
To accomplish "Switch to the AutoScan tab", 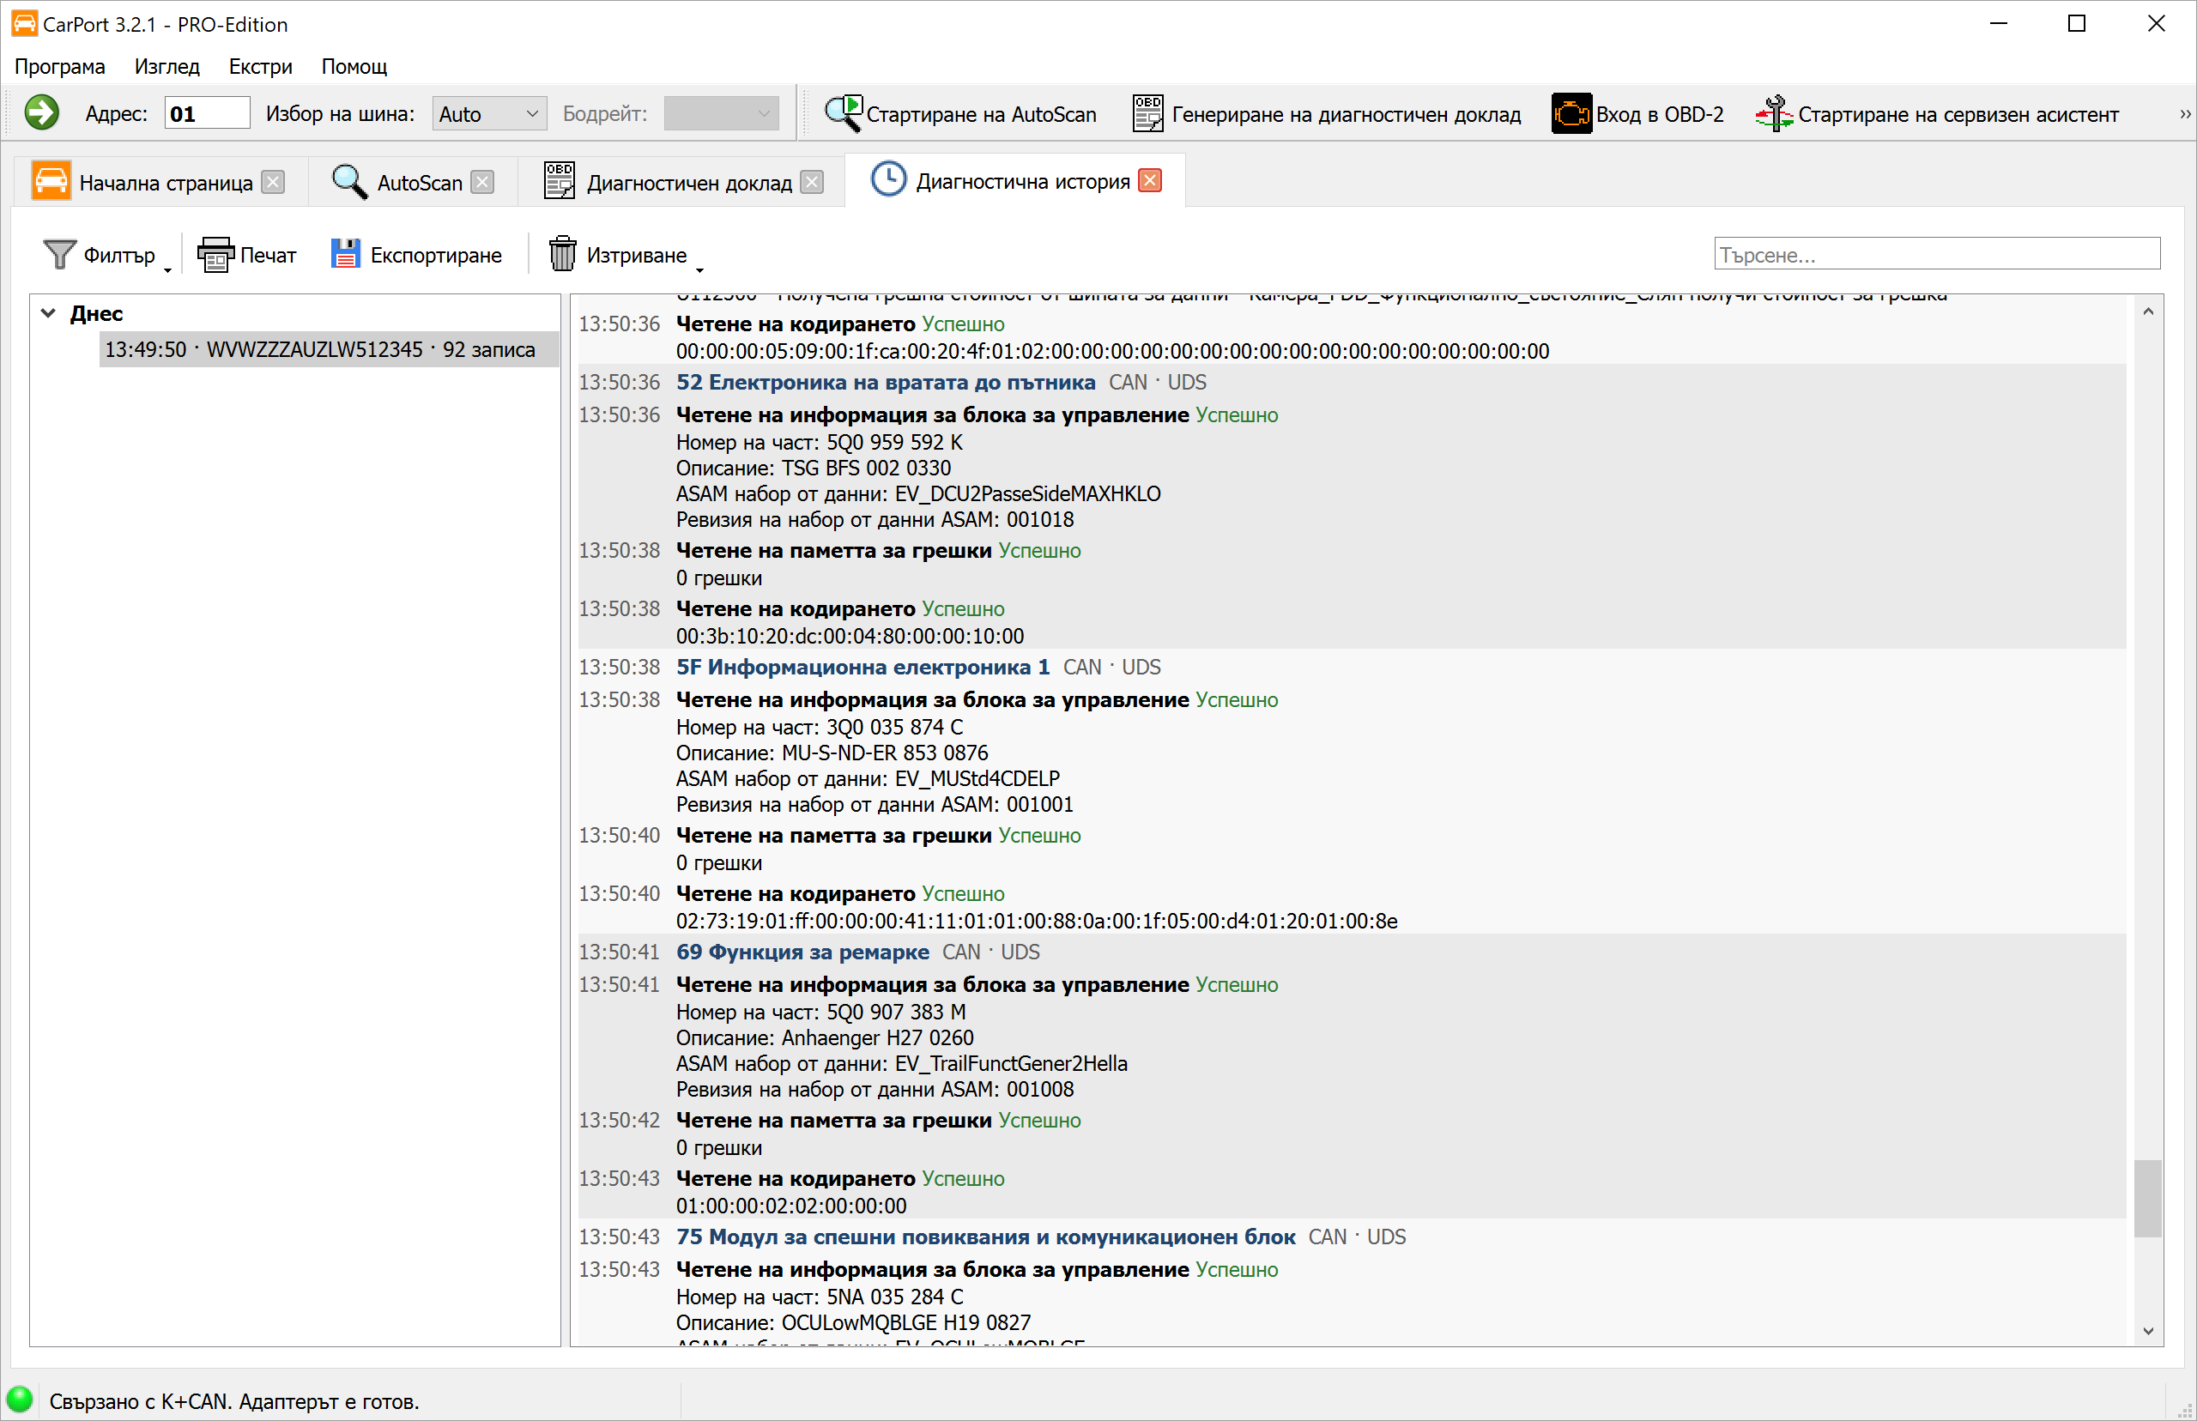I will pos(413,182).
